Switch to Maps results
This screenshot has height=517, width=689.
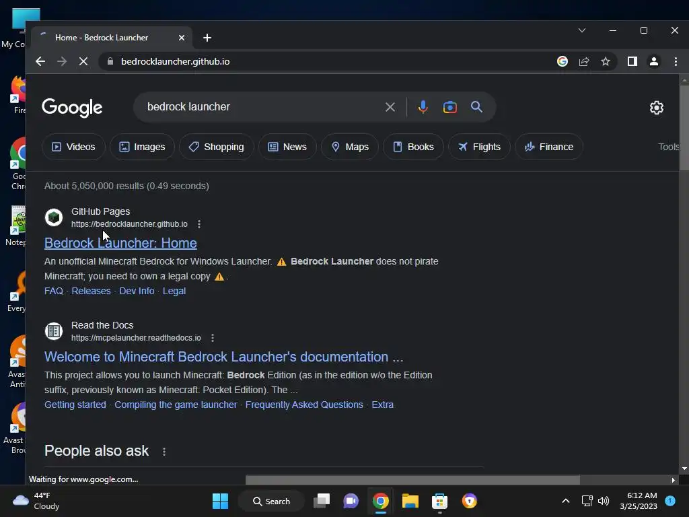(350, 147)
